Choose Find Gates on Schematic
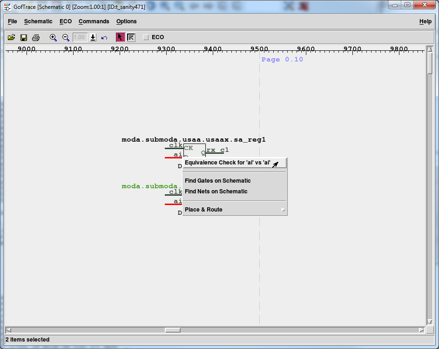The image size is (439, 349). click(217, 181)
